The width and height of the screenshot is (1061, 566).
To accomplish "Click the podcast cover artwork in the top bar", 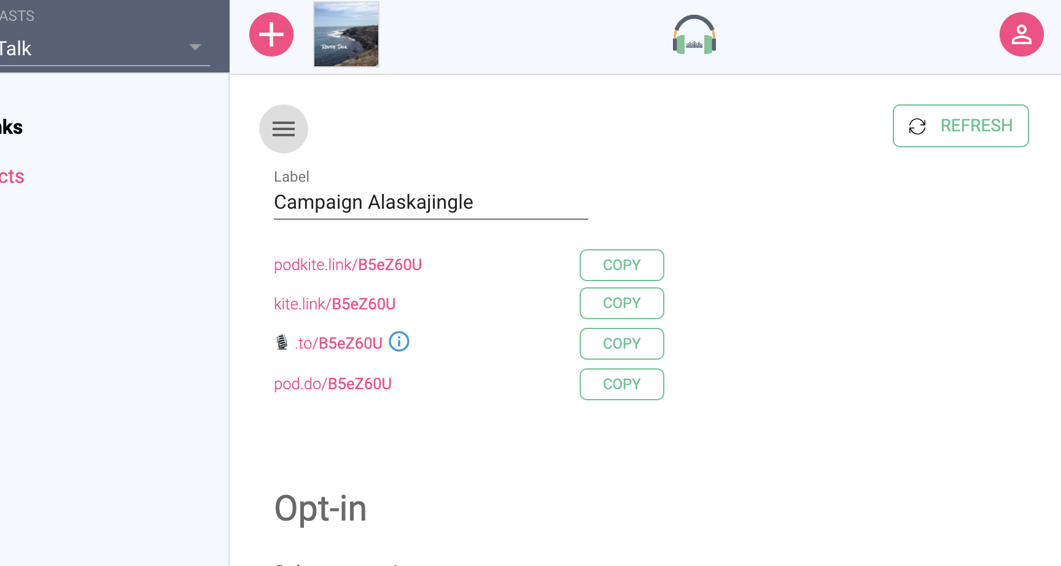I will (x=346, y=34).
